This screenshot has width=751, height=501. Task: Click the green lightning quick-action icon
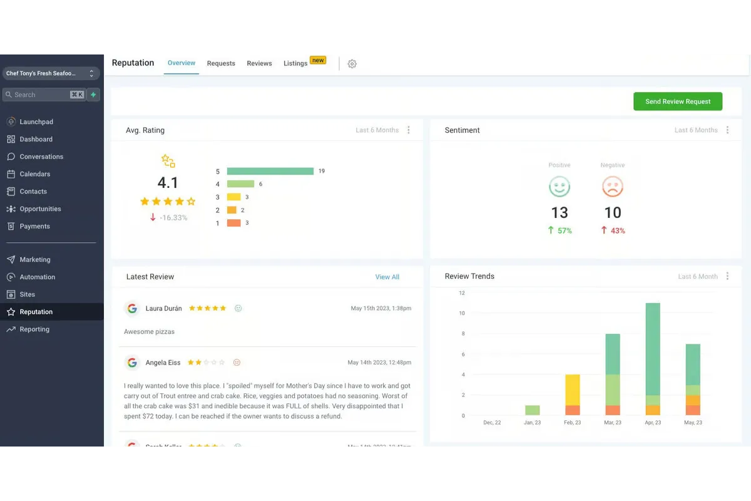pyautogui.click(x=93, y=95)
